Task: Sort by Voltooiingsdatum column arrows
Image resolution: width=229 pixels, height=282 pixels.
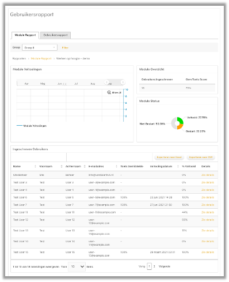Action: 178,166
